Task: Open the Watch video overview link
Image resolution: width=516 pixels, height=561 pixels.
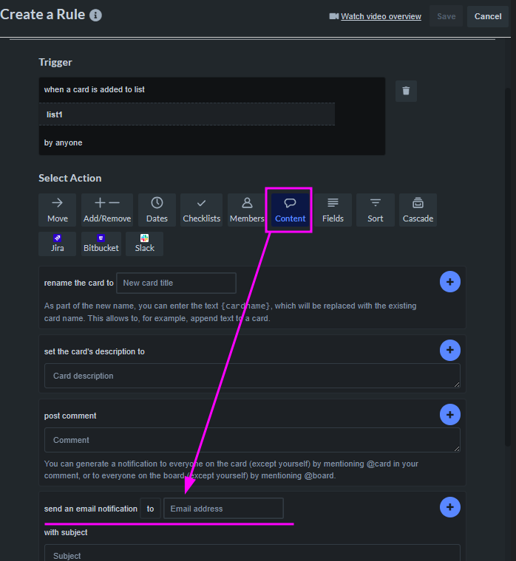Action: [381, 16]
